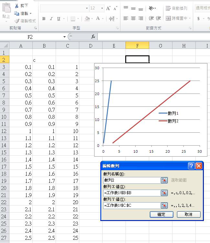Image resolution: width=210 pixels, height=243 pixels.
Task: Click cell B2 containing c
Action: point(44,60)
